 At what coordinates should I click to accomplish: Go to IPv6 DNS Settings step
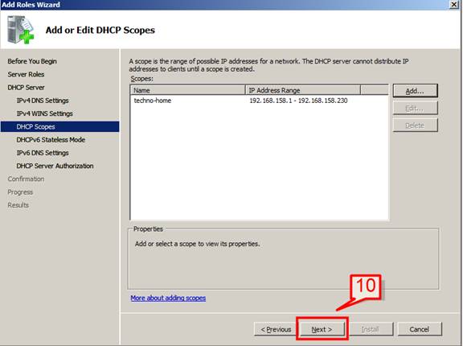tap(43, 153)
